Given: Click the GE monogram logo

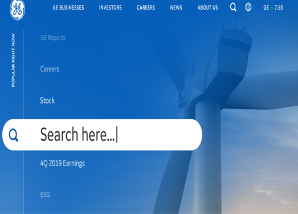Looking at the screenshot, I should [x=17, y=10].
